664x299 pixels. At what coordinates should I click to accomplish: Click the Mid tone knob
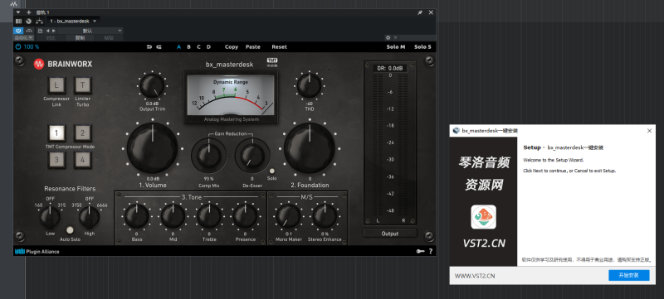(173, 216)
